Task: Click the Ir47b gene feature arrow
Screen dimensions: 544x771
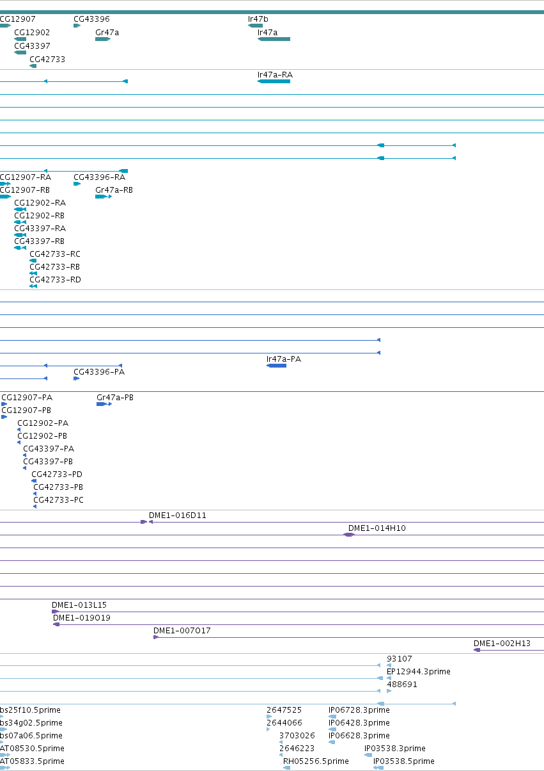Action: pyautogui.click(x=255, y=26)
